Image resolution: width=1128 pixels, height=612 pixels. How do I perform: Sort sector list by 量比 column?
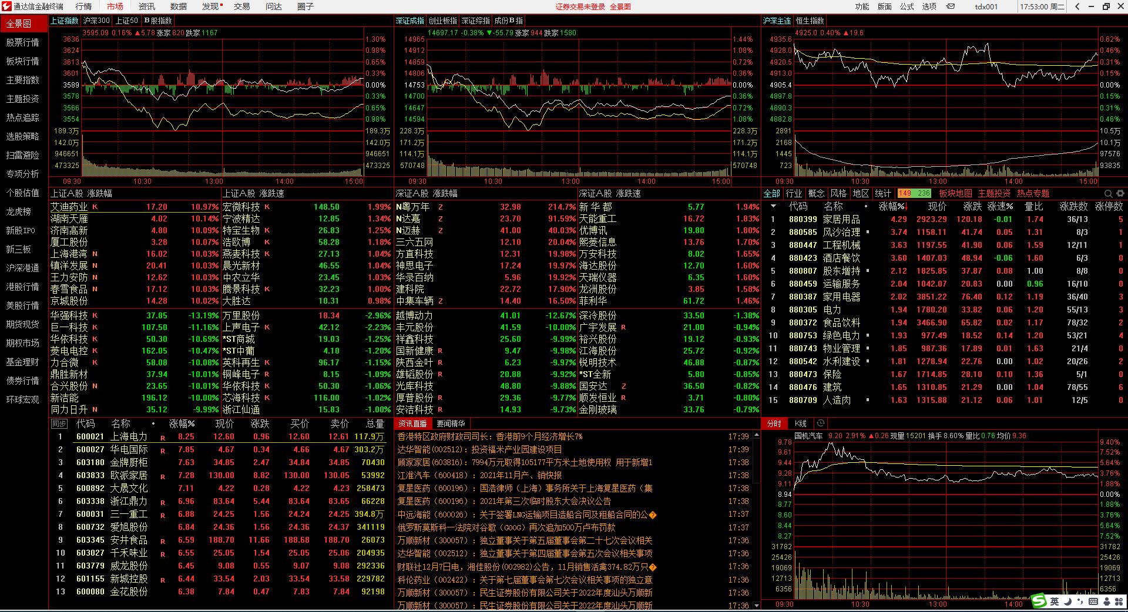(x=1034, y=206)
